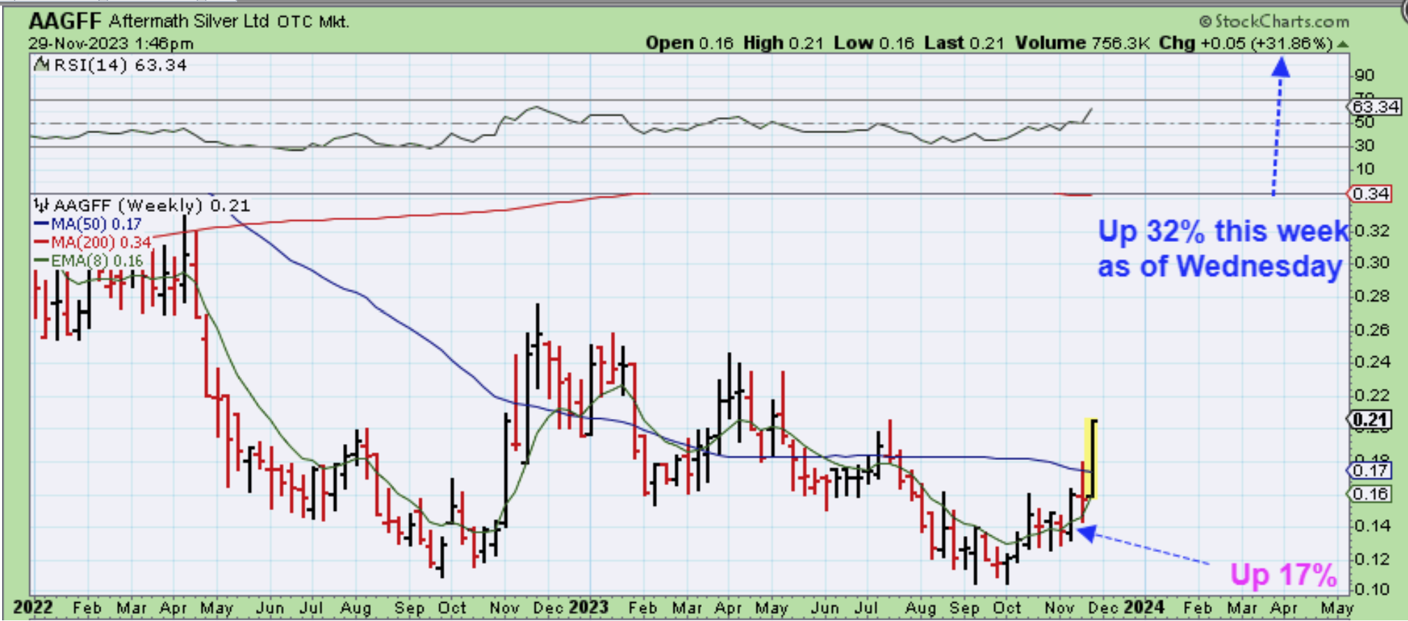Viewport: 1408px width, 621px height.
Task: Select the red MA(200) legend line swatch
Action: click(41, 243)
